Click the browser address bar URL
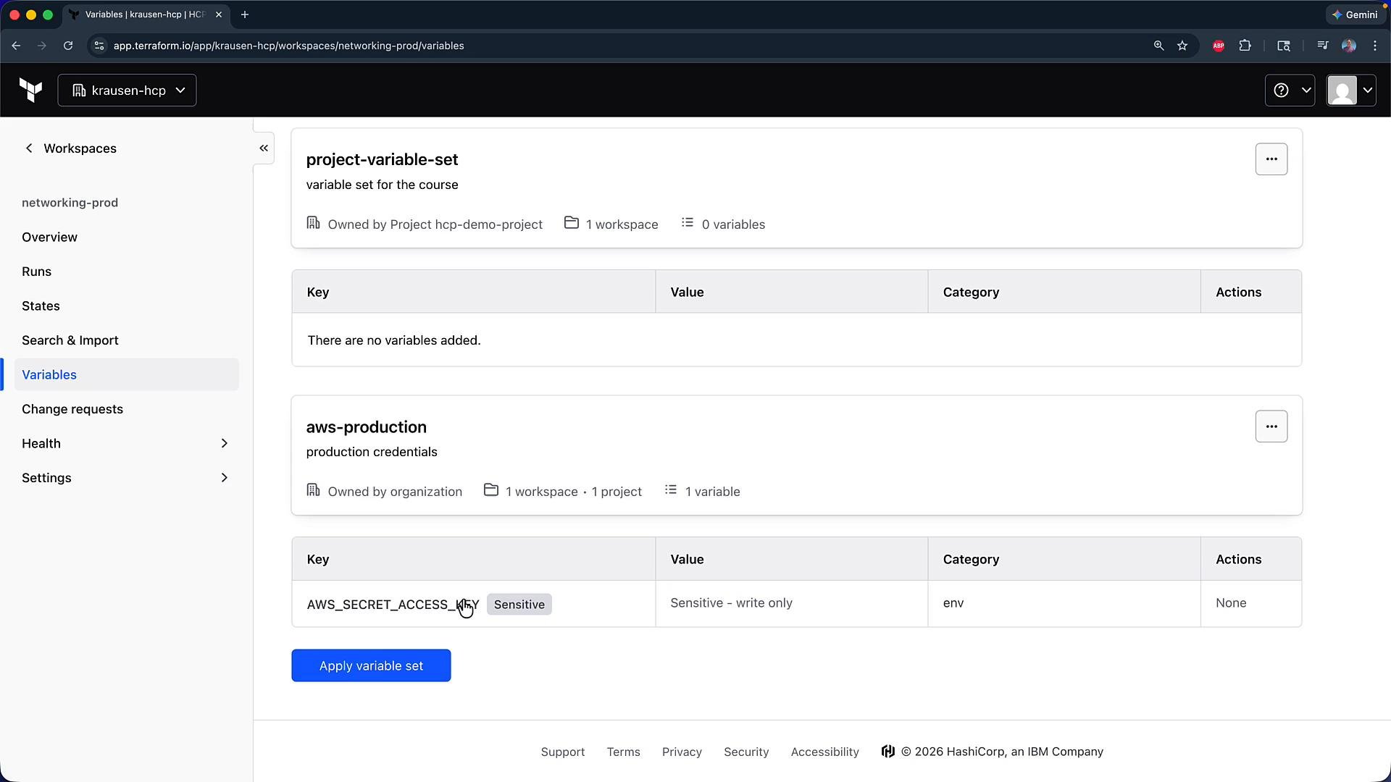Viewport: 1391px width, 782px height. click(288, 46)
